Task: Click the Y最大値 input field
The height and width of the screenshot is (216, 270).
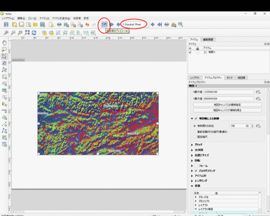Action: (x=229, y=99)
